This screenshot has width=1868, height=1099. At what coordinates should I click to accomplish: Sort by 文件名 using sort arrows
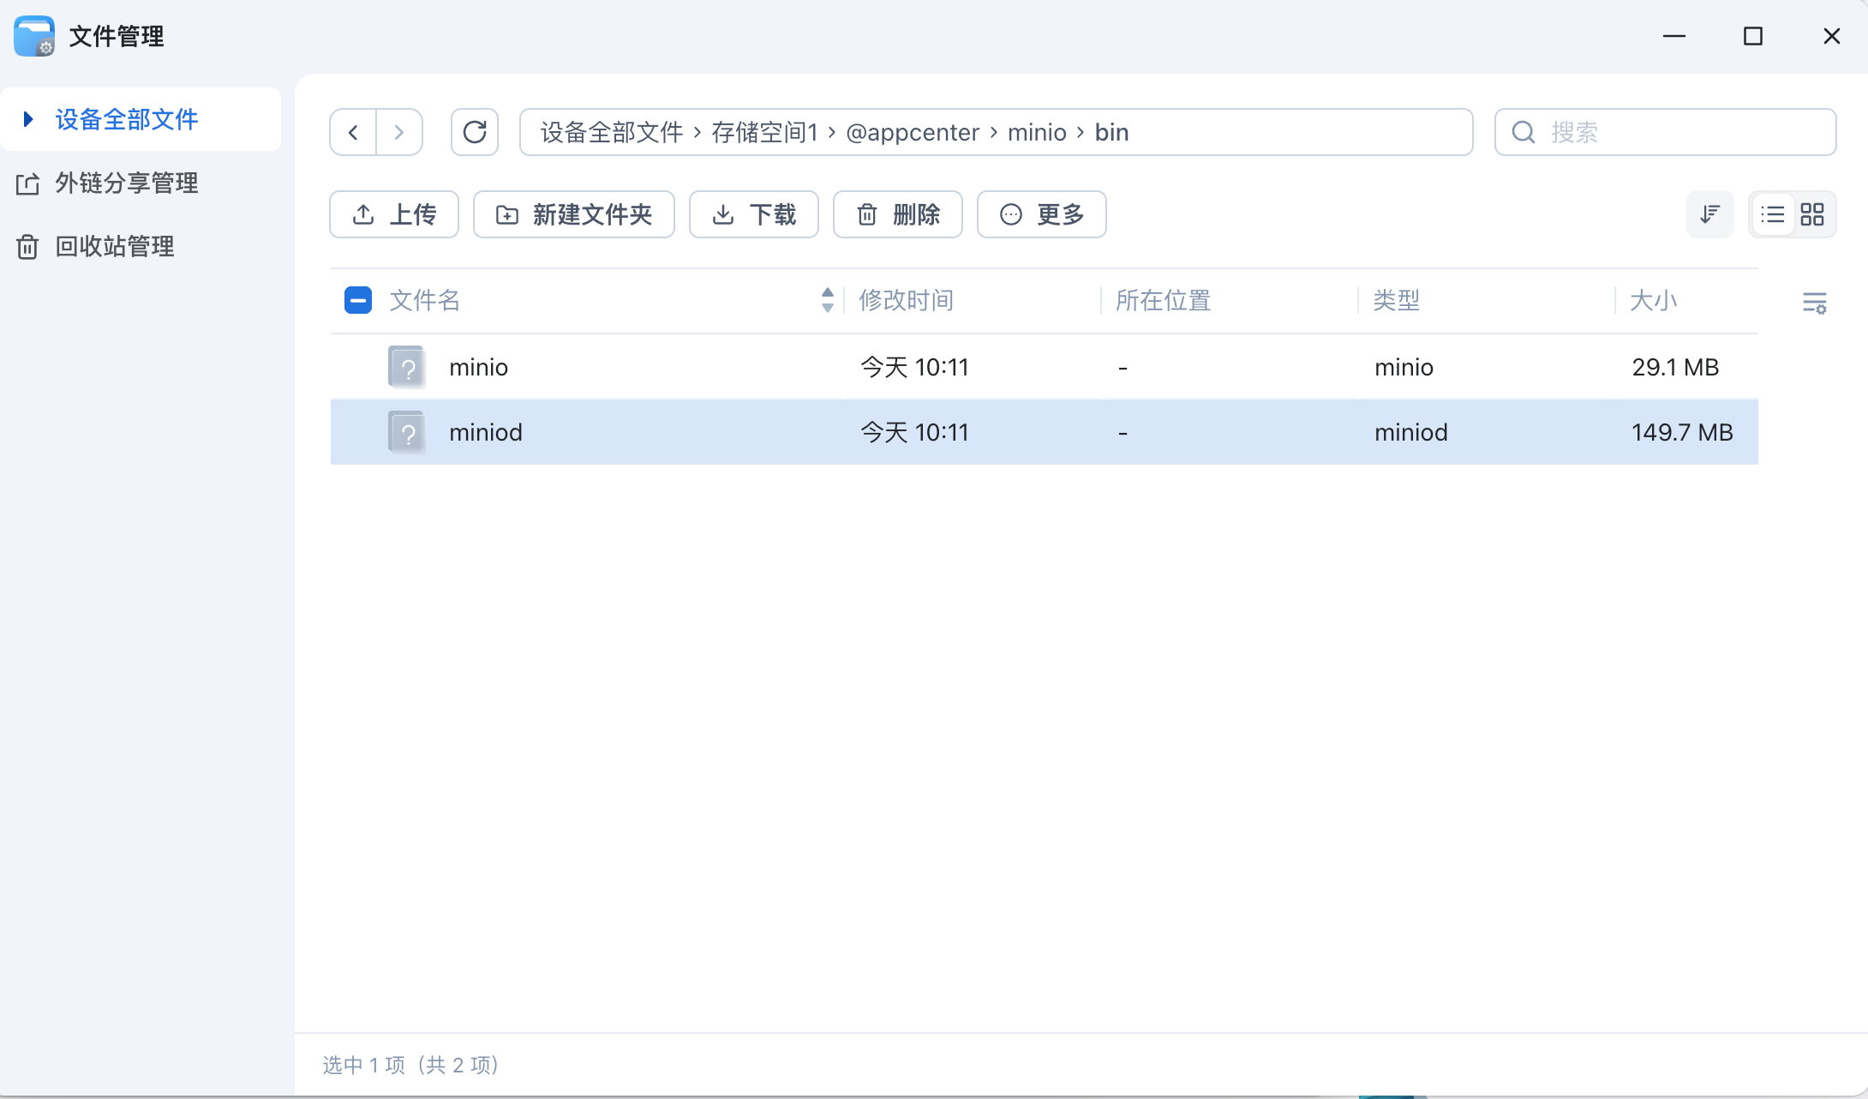(827, 300)
